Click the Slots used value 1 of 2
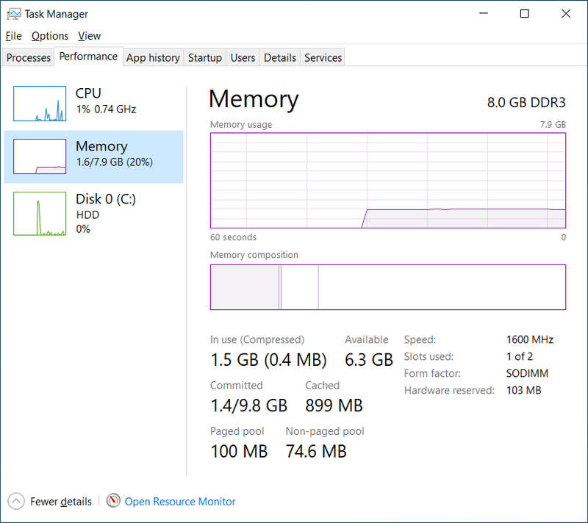 point(520,356)
